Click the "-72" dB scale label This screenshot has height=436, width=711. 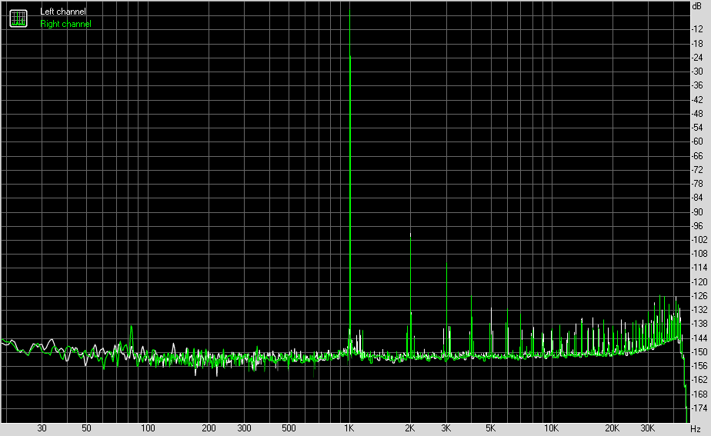tap(697, 169)
